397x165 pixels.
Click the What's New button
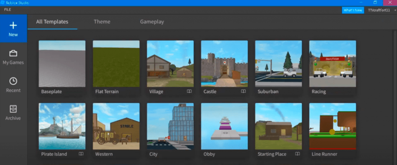[x=353, y=10]
